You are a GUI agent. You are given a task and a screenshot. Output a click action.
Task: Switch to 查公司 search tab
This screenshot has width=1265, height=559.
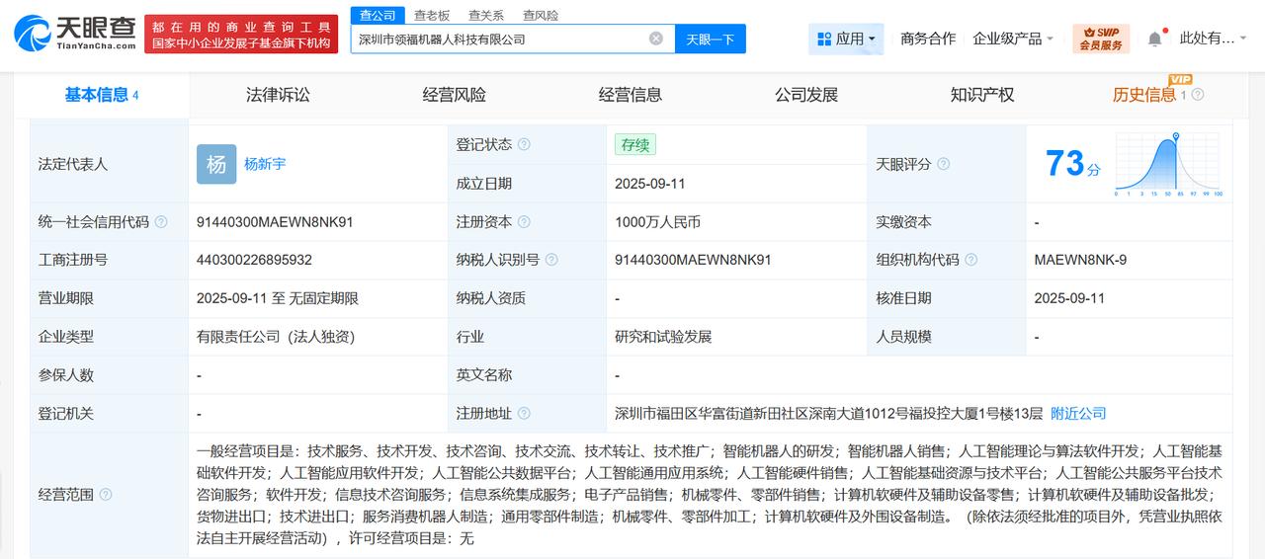pos(378,15)
